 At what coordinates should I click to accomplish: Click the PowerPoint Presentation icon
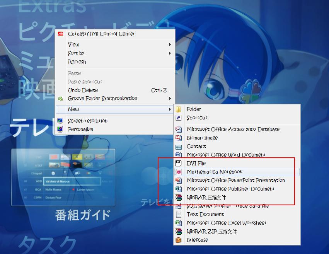coord(178,181)
